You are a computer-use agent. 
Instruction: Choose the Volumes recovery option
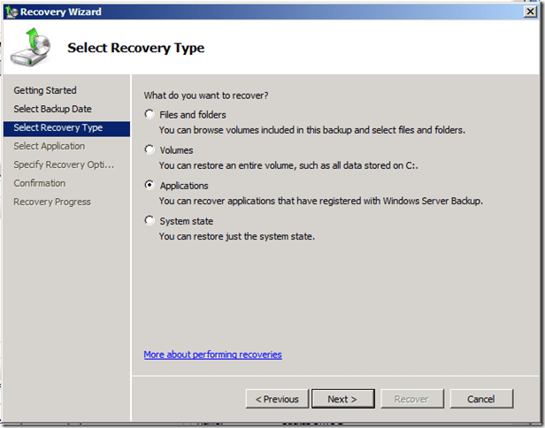(x=150, y=150)
